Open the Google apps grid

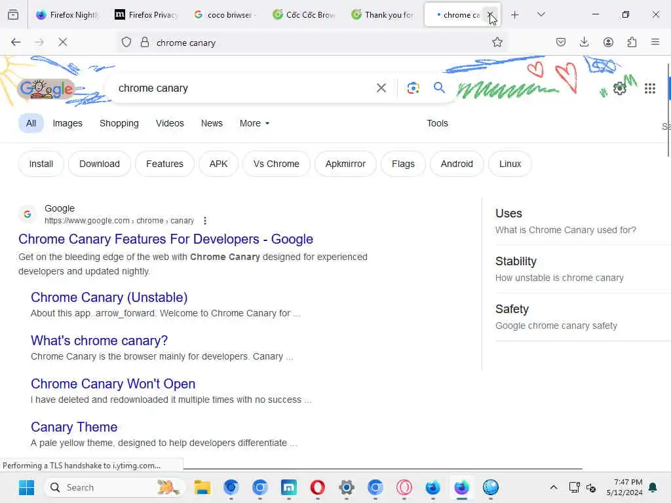pos(649,88)
